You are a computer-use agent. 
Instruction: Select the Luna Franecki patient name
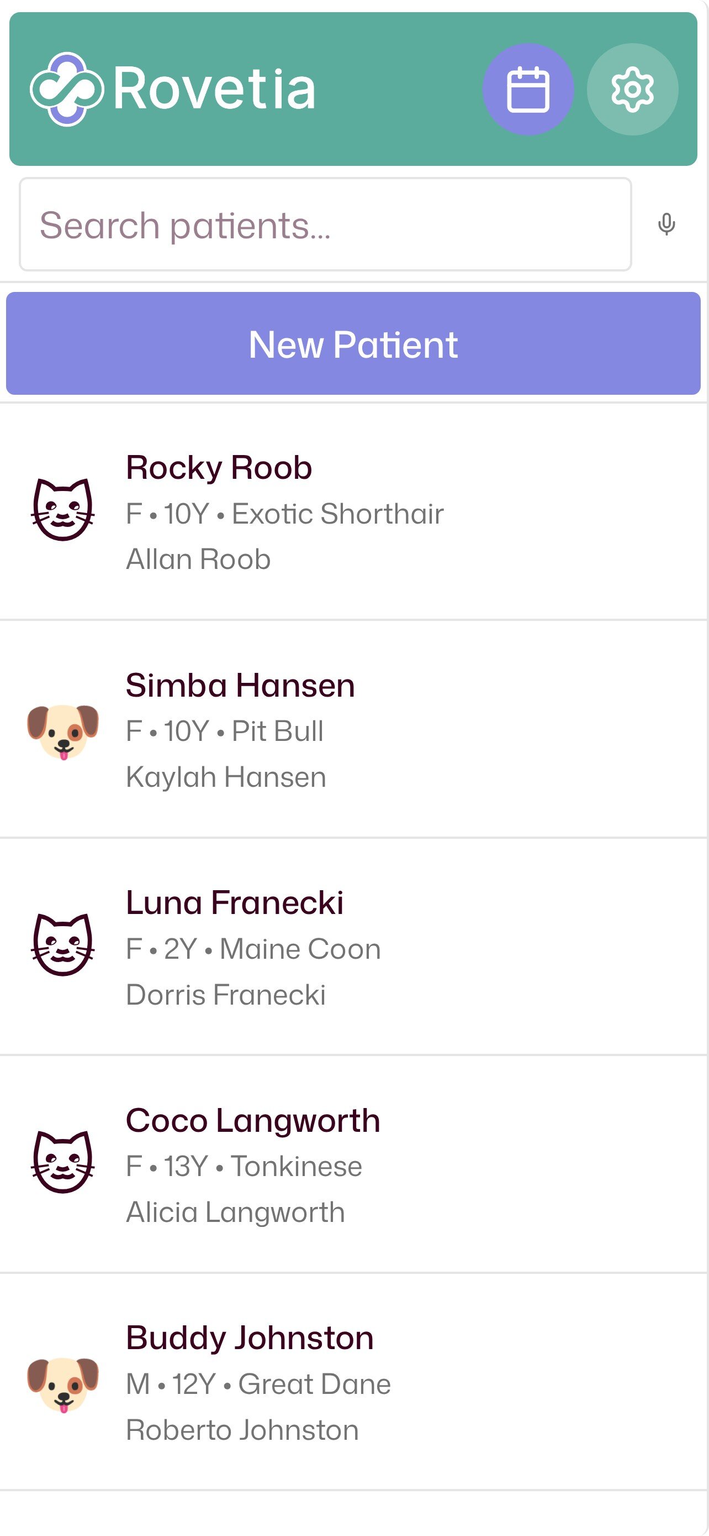(x=235, y=903)
